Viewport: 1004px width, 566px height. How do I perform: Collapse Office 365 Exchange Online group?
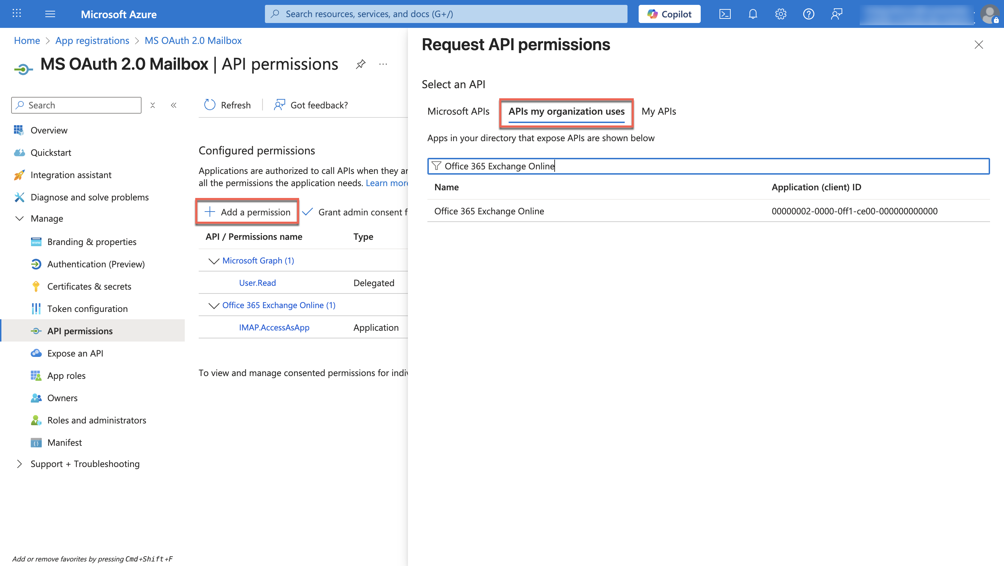pyautogui.click(x=214, y=305)
